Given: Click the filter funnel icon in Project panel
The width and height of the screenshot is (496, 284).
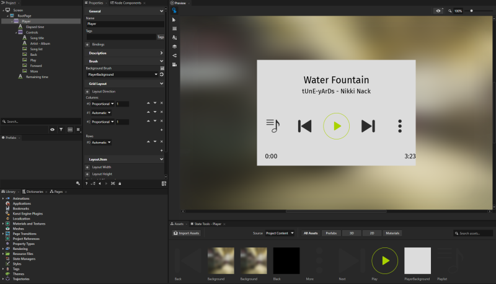Looking at the screenshot, I should tap(61, 130).
